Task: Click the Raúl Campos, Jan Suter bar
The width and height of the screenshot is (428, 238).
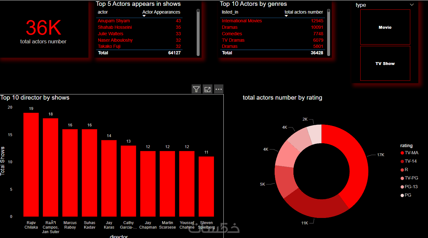Action: click(51, 168)
